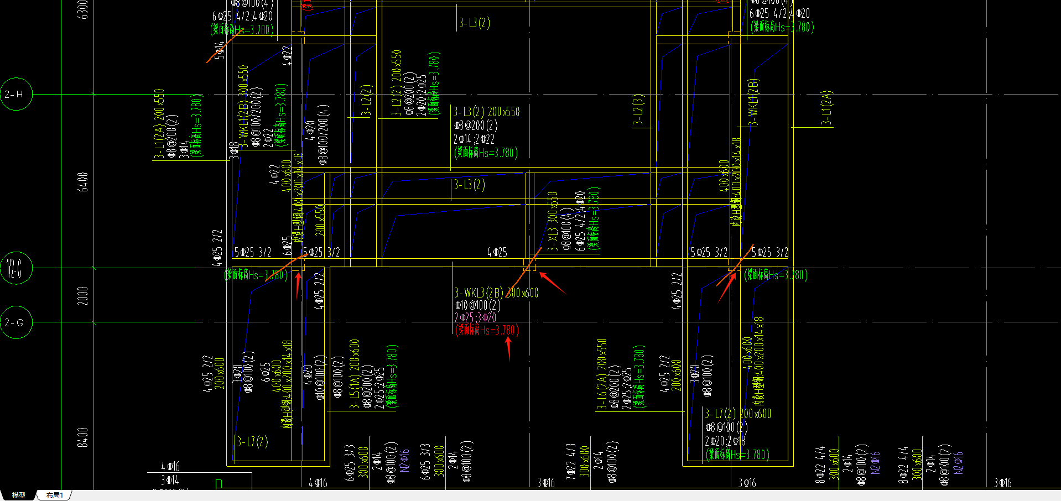
Task: Select beam label 3-L3(2) 200x550
Action: tap(487, 112)
